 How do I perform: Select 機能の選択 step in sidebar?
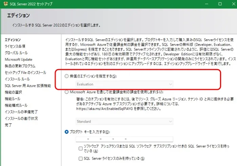coord(13,92)
